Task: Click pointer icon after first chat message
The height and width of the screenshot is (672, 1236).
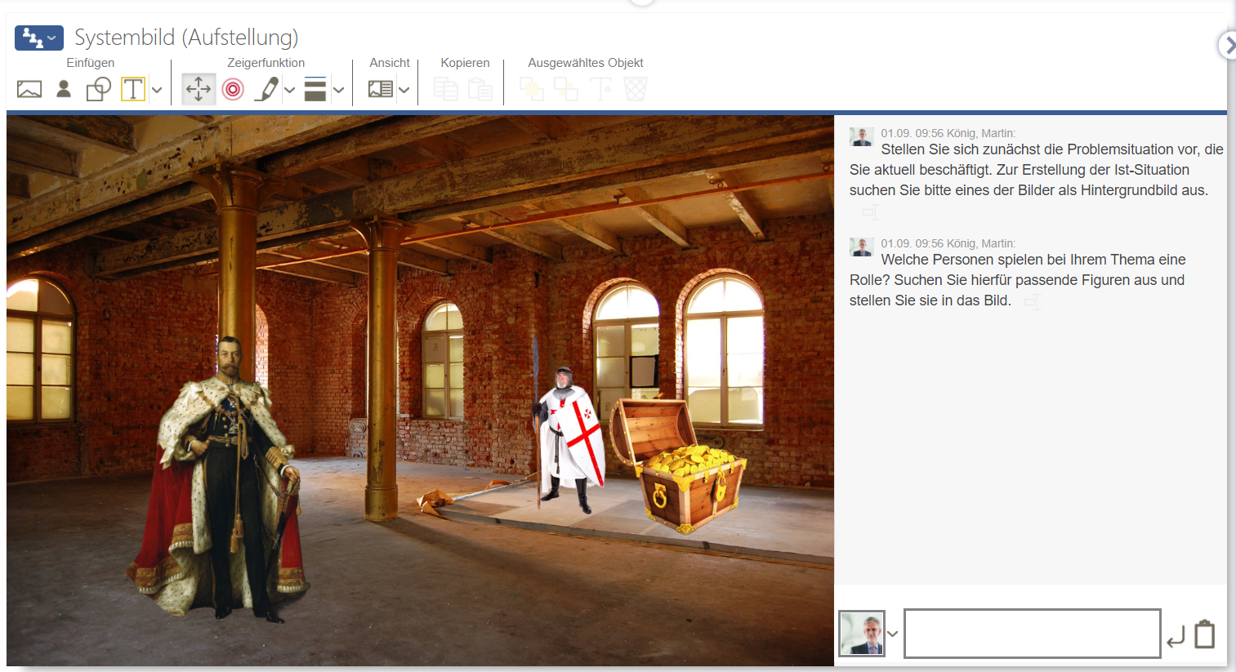Action: click(871, 212)
